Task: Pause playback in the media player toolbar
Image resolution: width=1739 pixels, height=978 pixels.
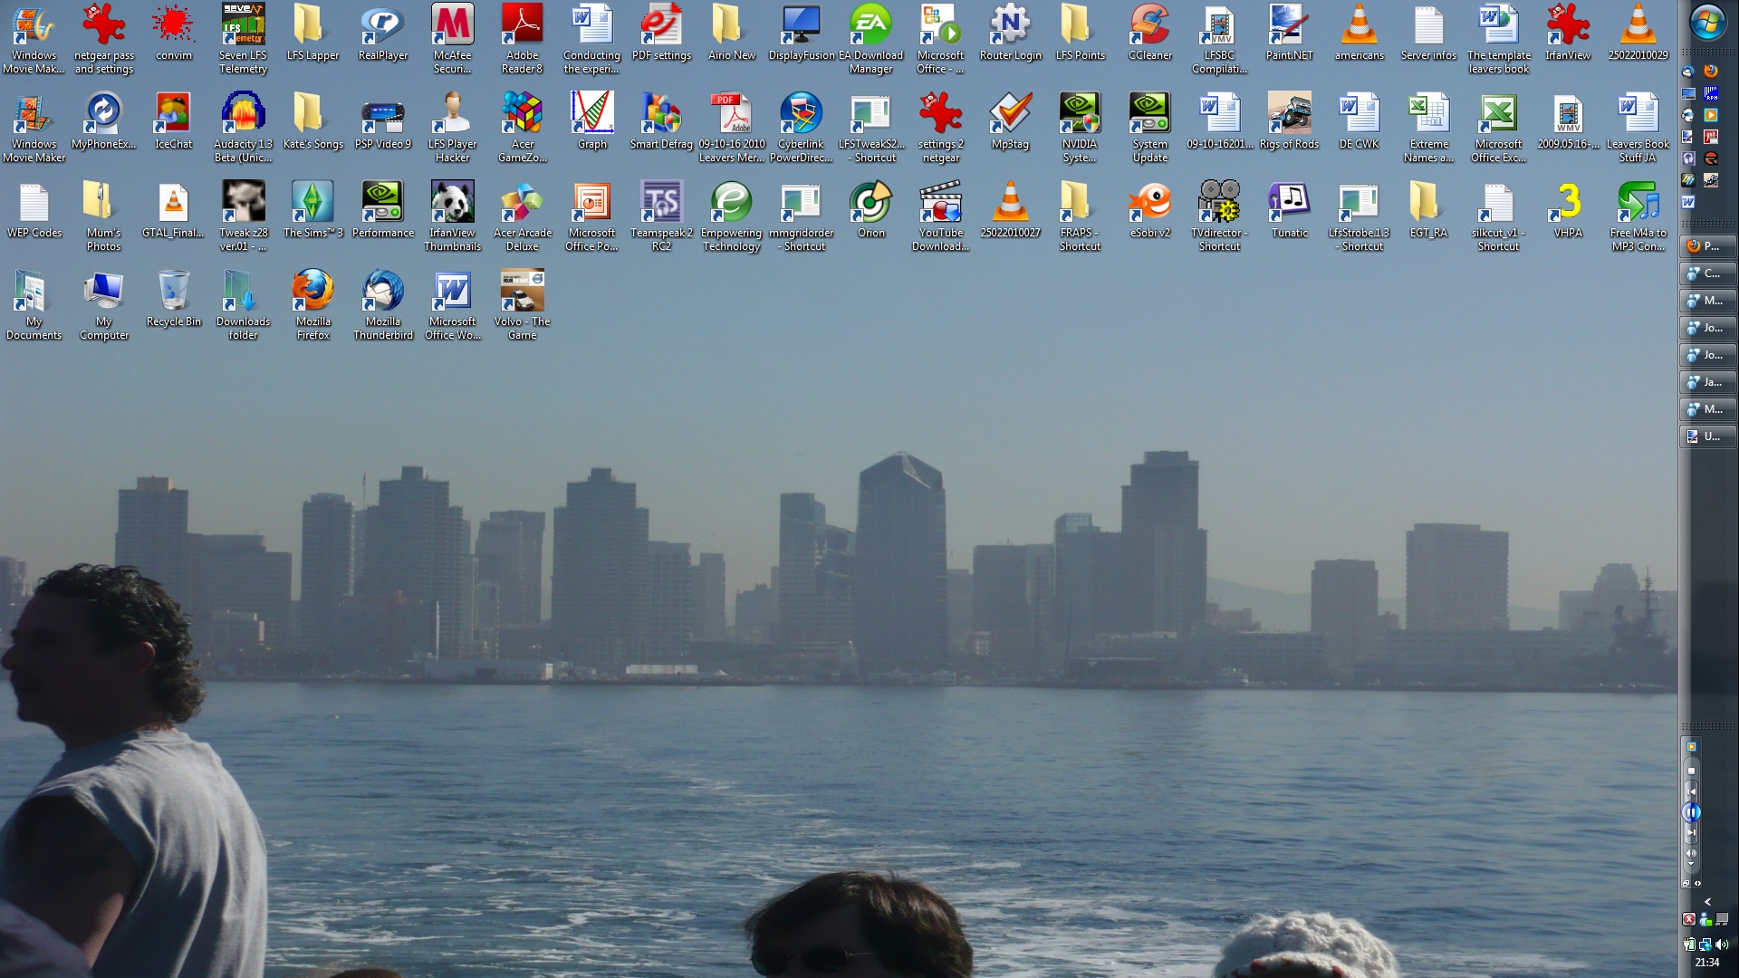Action: (x=1691, y=812)
